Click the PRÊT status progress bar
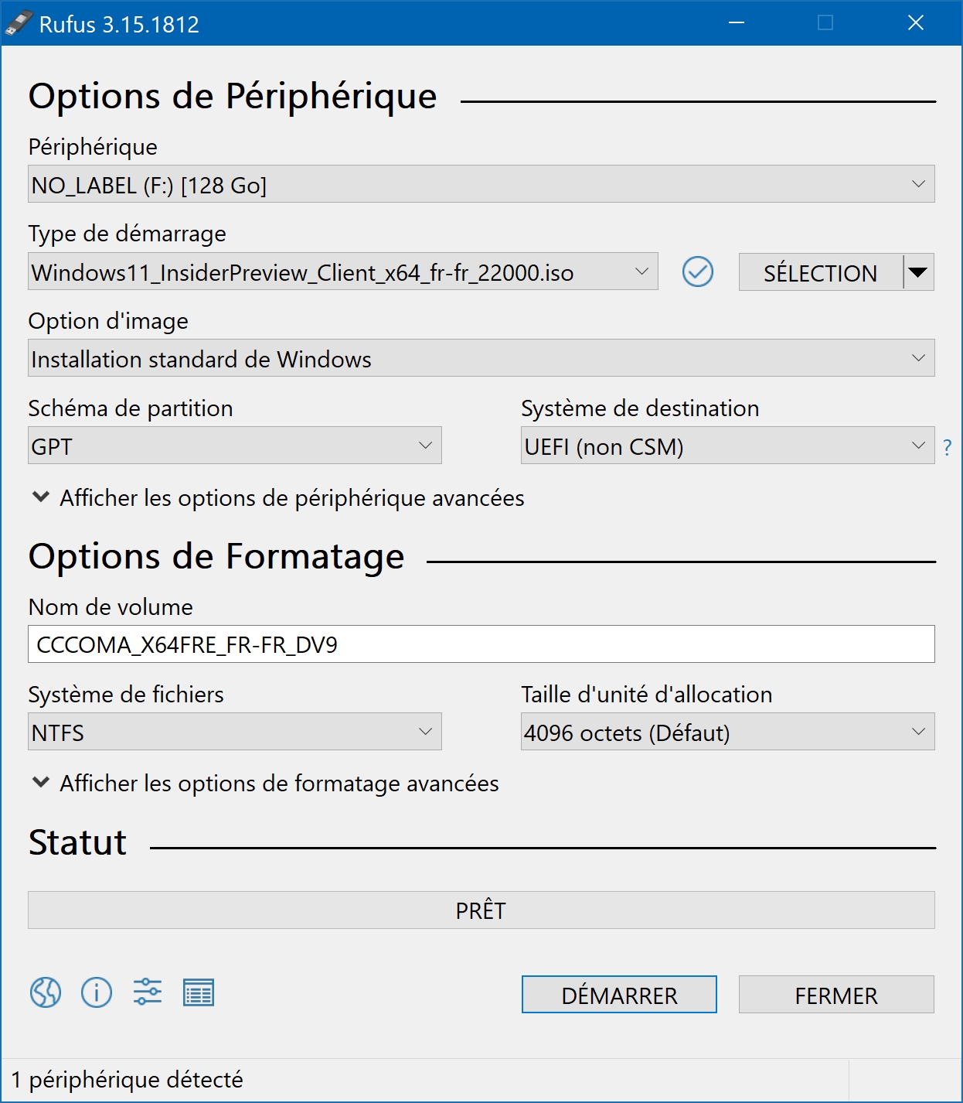 click(x=481, y=910)
